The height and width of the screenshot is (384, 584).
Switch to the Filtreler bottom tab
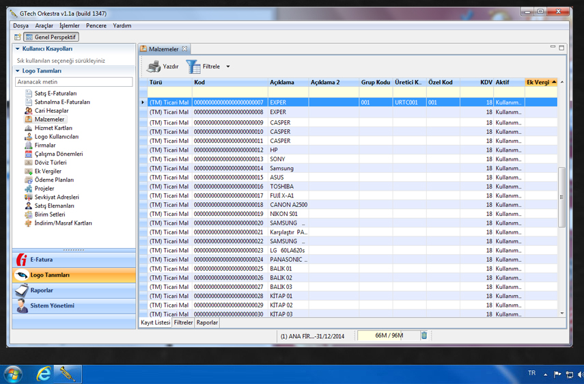(183, 323)
